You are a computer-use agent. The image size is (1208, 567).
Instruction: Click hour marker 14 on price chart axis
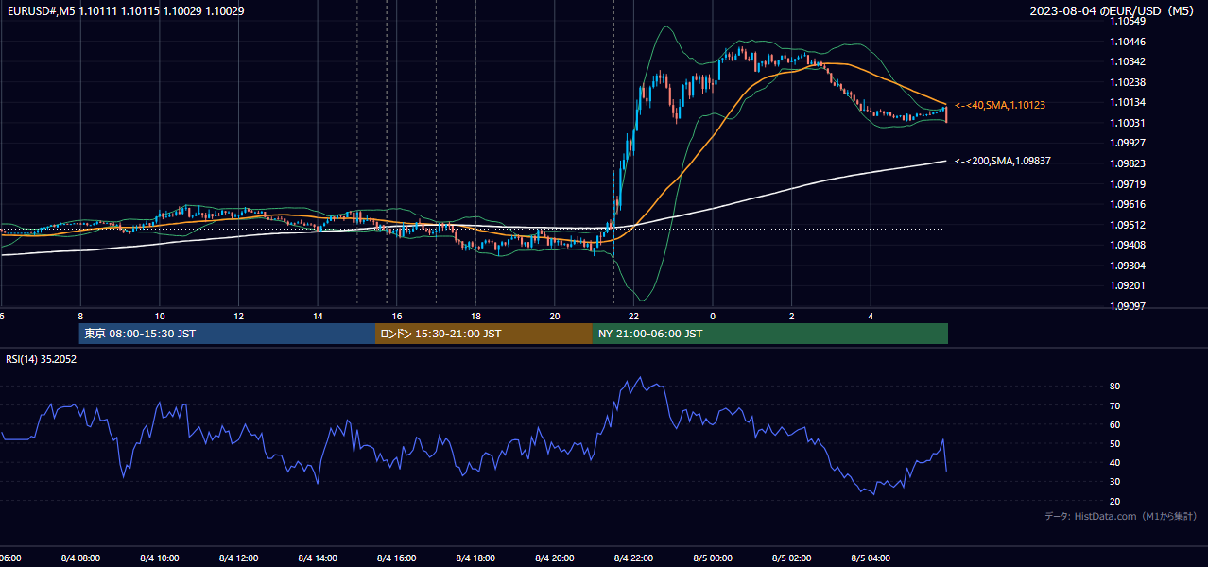pos(318,316)
